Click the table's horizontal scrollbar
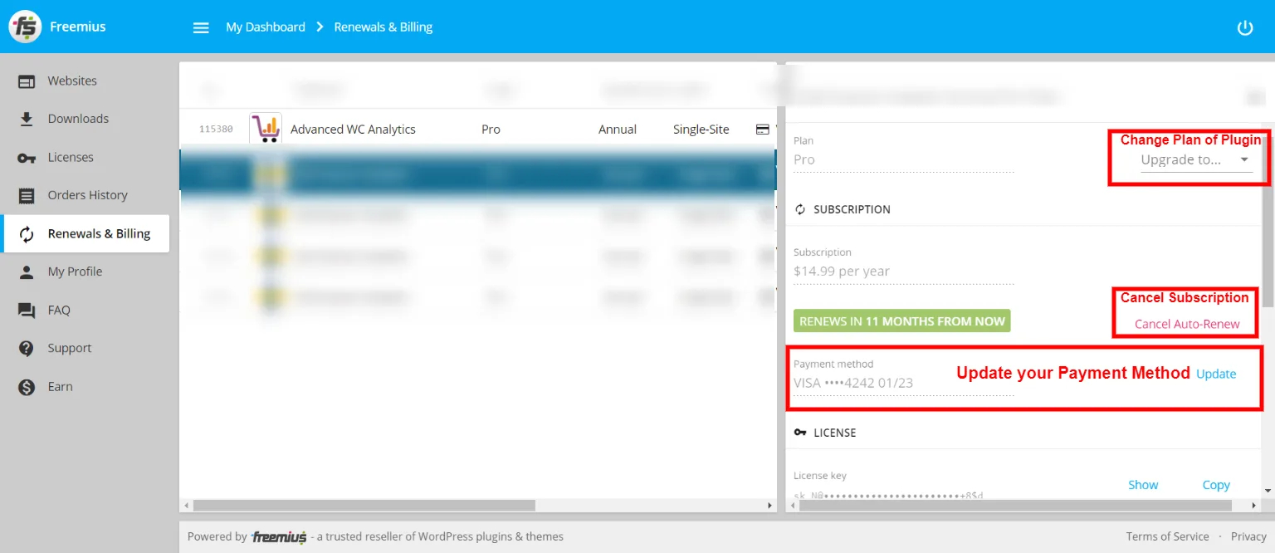 pyautogui.click(x=364, y=505)
